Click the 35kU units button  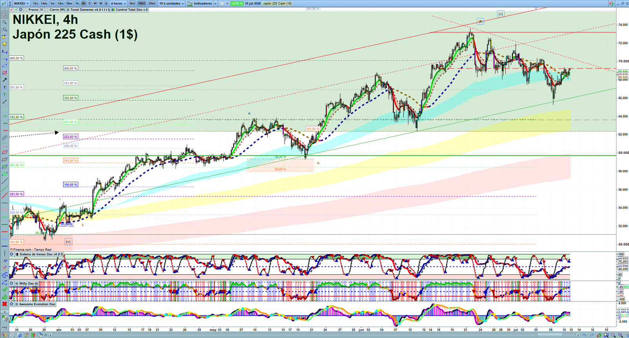click(152, 4)
